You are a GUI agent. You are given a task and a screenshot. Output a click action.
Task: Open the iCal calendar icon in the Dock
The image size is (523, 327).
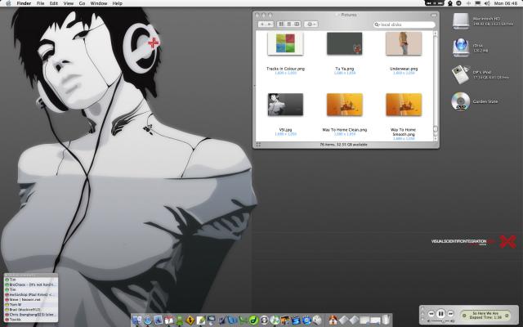[169, 320]
